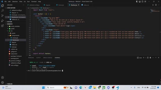The image size is (161, 90).
Task: Open the Explorer view in activity bar
Action: (3, 5)
